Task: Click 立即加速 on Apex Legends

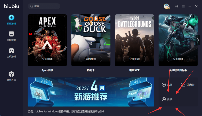Action: (47, 59)
